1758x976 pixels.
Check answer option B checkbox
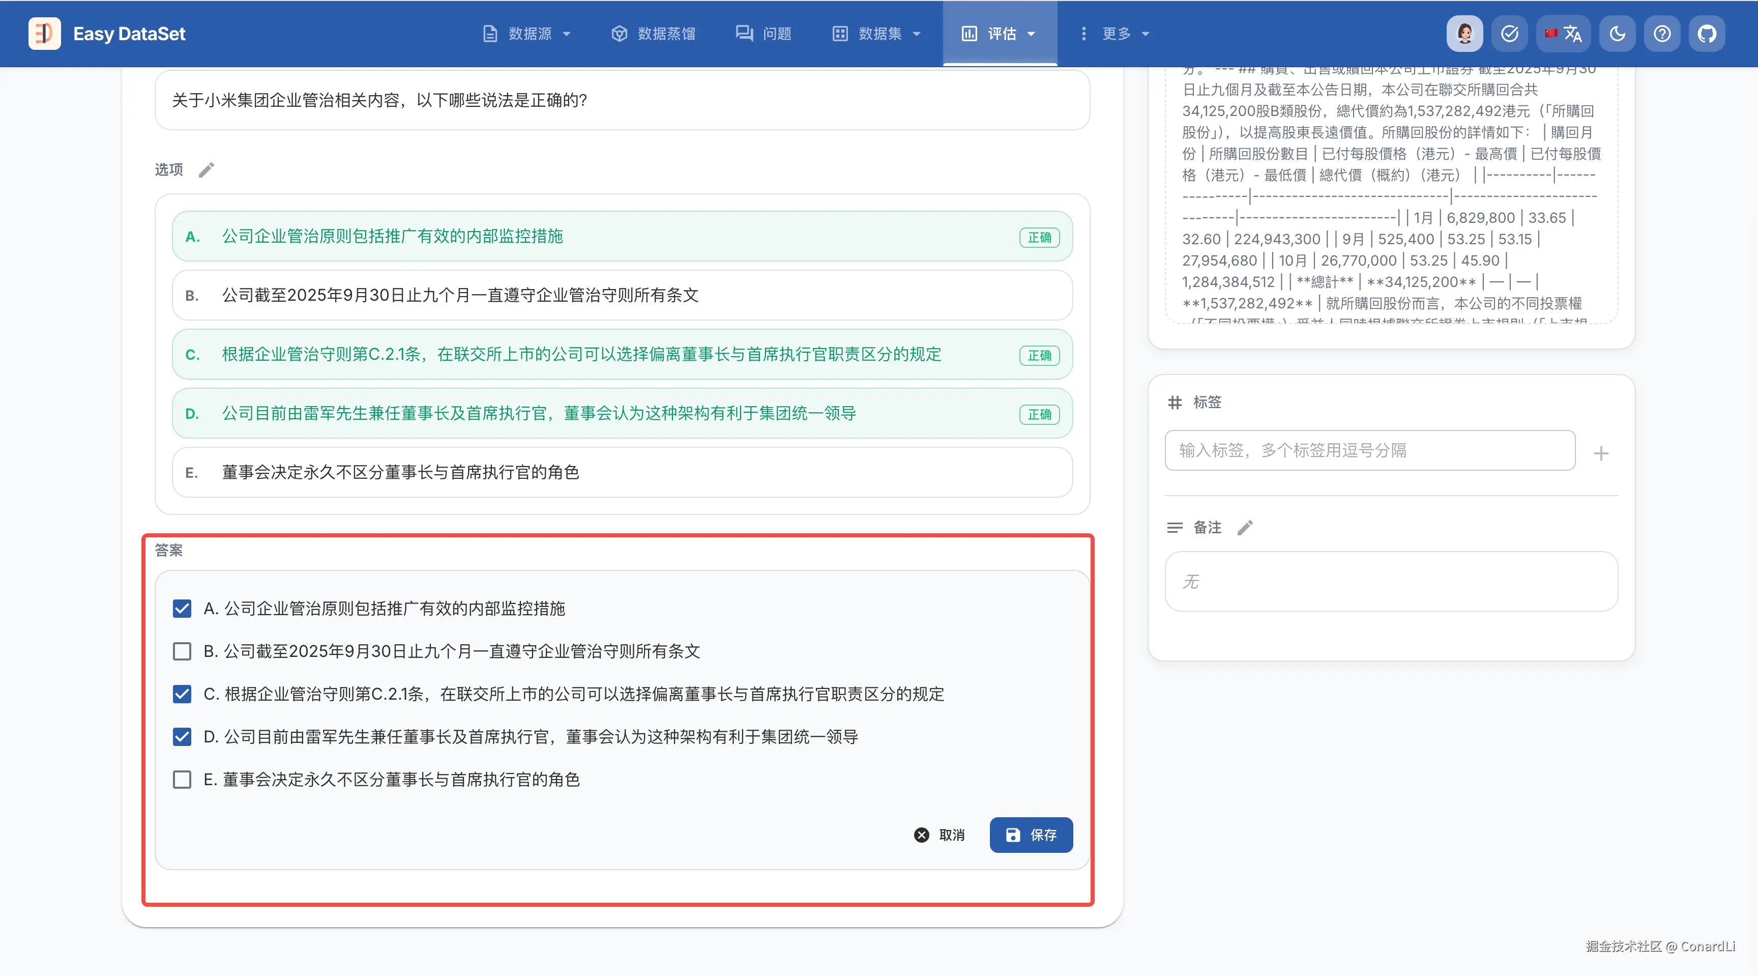pos(182,651)
